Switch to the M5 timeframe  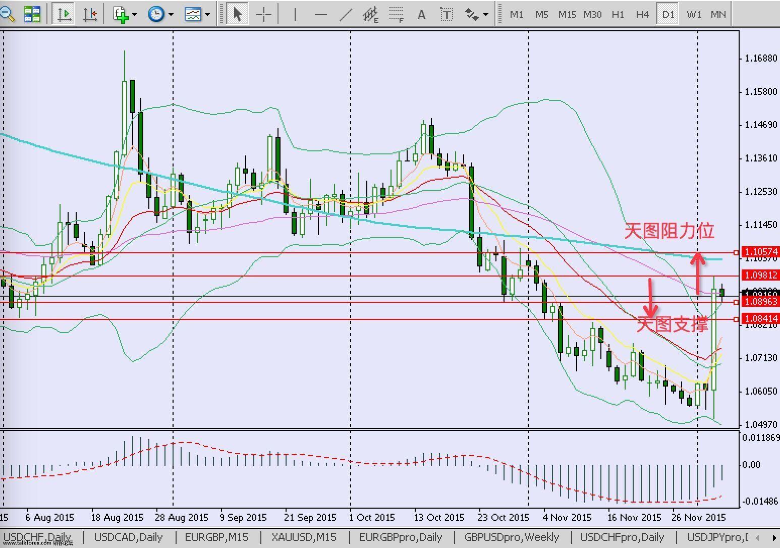click(541, 15)
